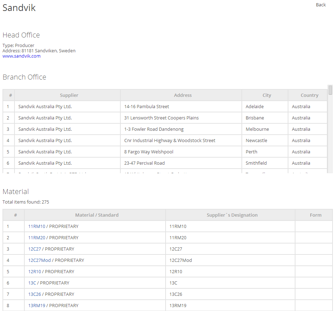Click the Supplier's Designation column header

[230, 215]
